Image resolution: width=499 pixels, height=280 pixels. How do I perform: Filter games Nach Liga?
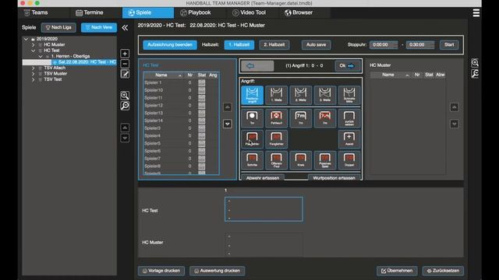tap(58, 28)
